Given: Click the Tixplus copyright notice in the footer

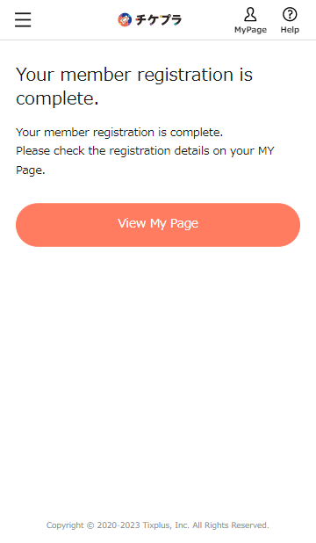Looking at the screenshot, I should click(x=158, y=525).
